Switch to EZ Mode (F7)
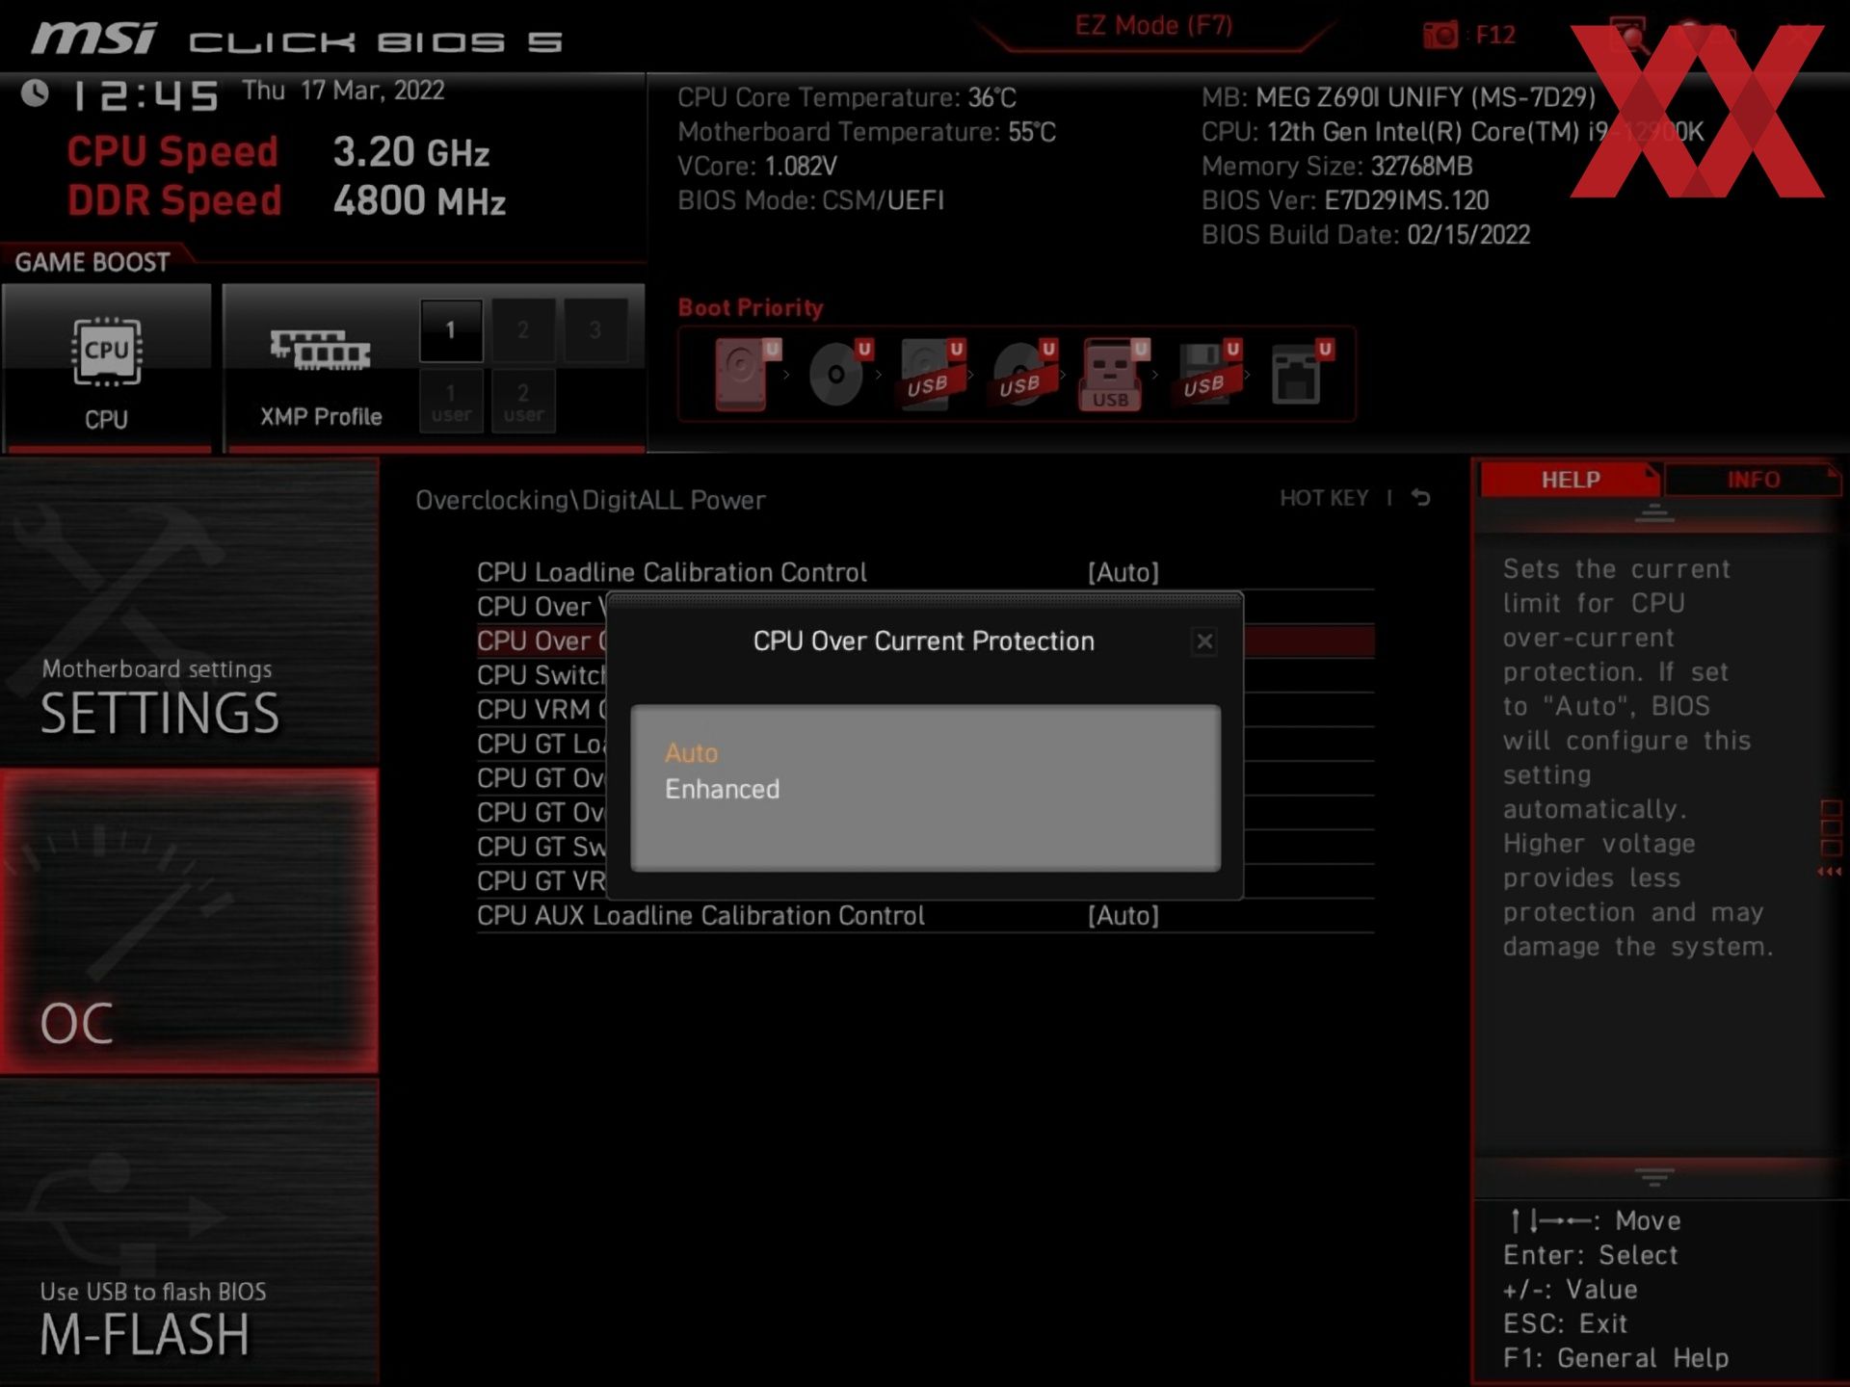This screenshot has height=1387, width=1850. (x=1153, y=26)
